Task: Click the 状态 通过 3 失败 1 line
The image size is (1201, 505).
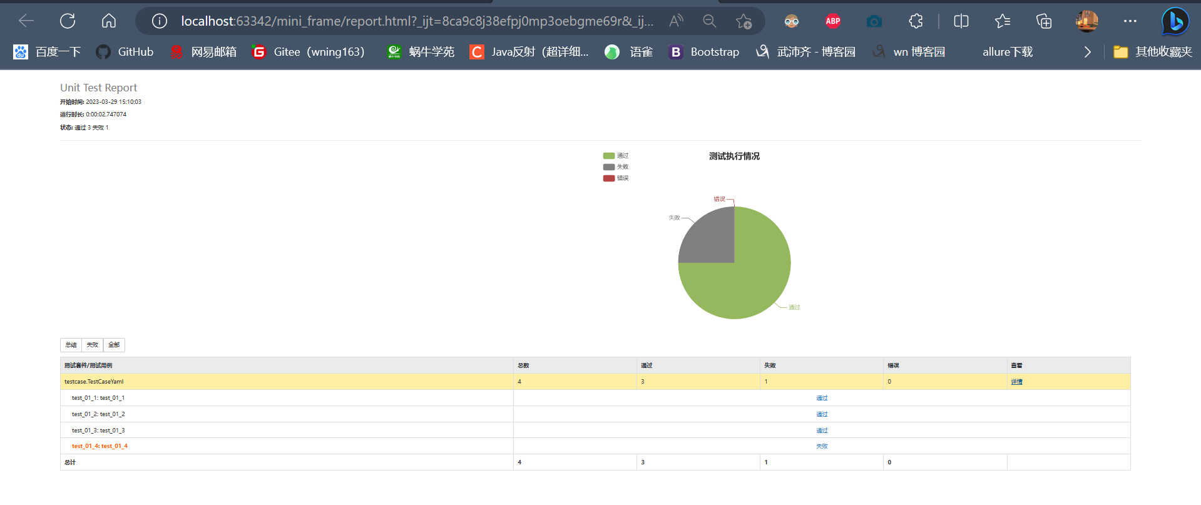Action: pyautogui.click(x=84, y=128)
